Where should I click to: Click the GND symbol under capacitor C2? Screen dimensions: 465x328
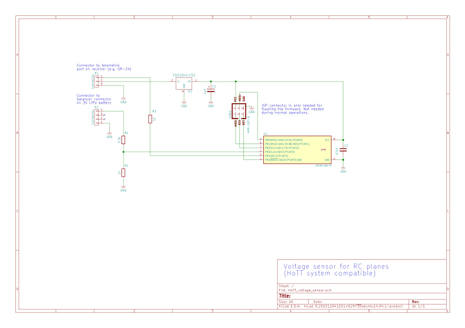[343, 170]
